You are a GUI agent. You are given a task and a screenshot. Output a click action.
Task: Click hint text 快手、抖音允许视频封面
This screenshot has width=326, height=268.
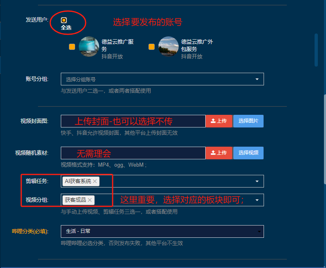pyautogui.click(x=90, y=133)
